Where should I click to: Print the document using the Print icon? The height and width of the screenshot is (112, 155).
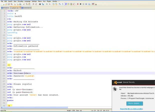20,4
